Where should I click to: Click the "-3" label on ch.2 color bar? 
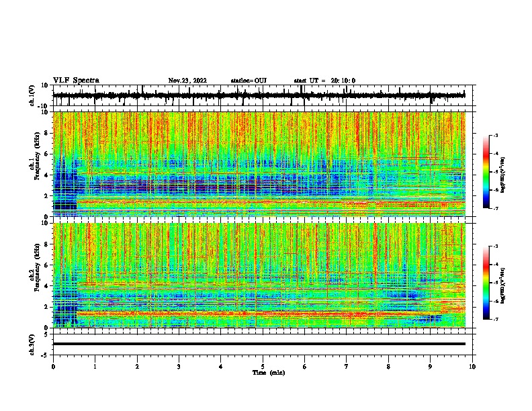pyautogui.click(x=495, y=246)
